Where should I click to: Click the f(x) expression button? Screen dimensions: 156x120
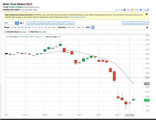click(x=61, y=23)
